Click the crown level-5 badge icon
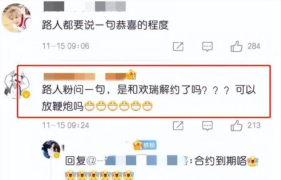 tap(131, 75)
